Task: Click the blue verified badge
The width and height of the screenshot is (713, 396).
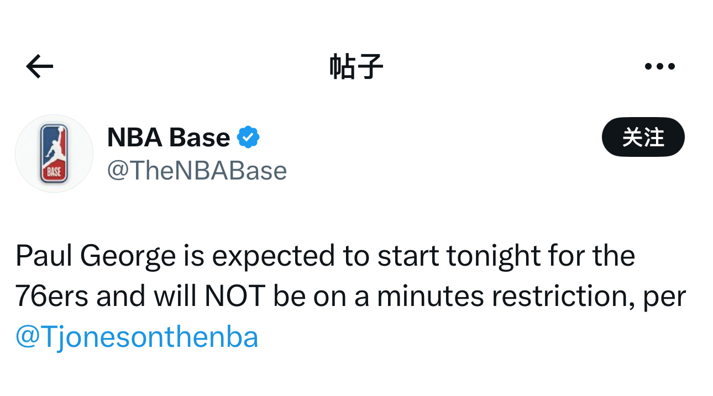Action: point(248,137)
